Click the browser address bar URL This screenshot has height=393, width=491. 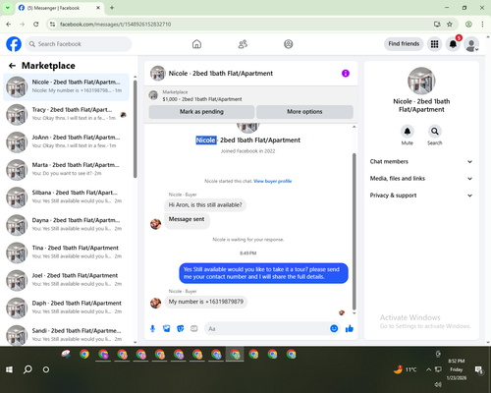click(x=115, y=25)
